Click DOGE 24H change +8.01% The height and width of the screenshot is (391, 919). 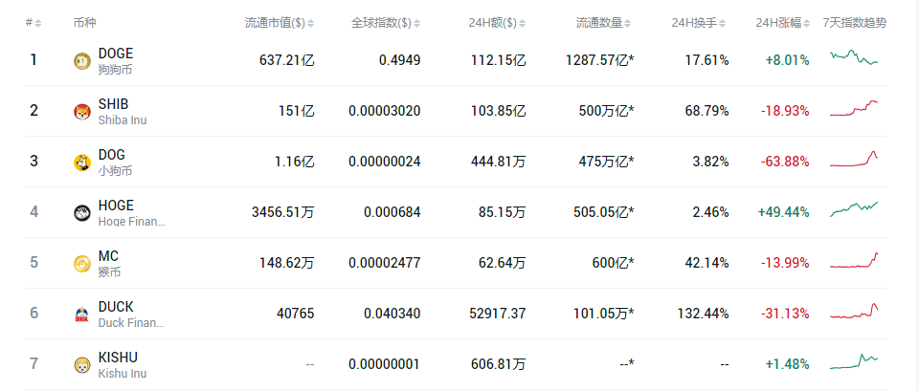pos(787,60)
